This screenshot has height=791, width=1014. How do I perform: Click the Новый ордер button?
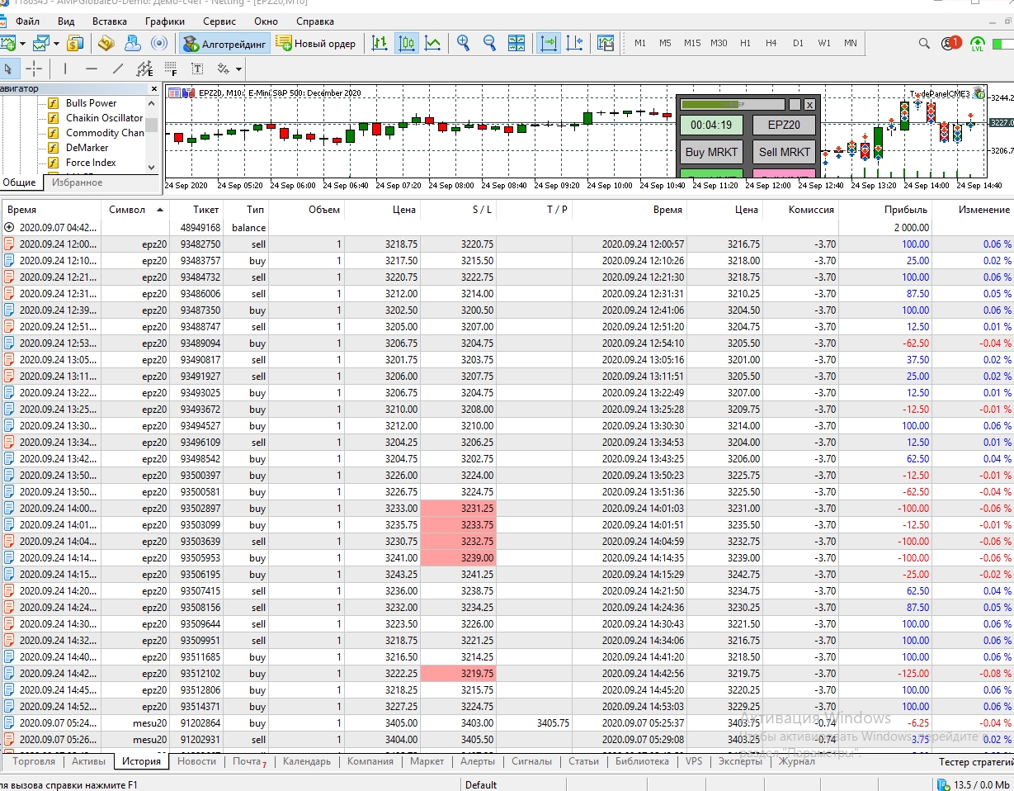click(x=317, y=44)
